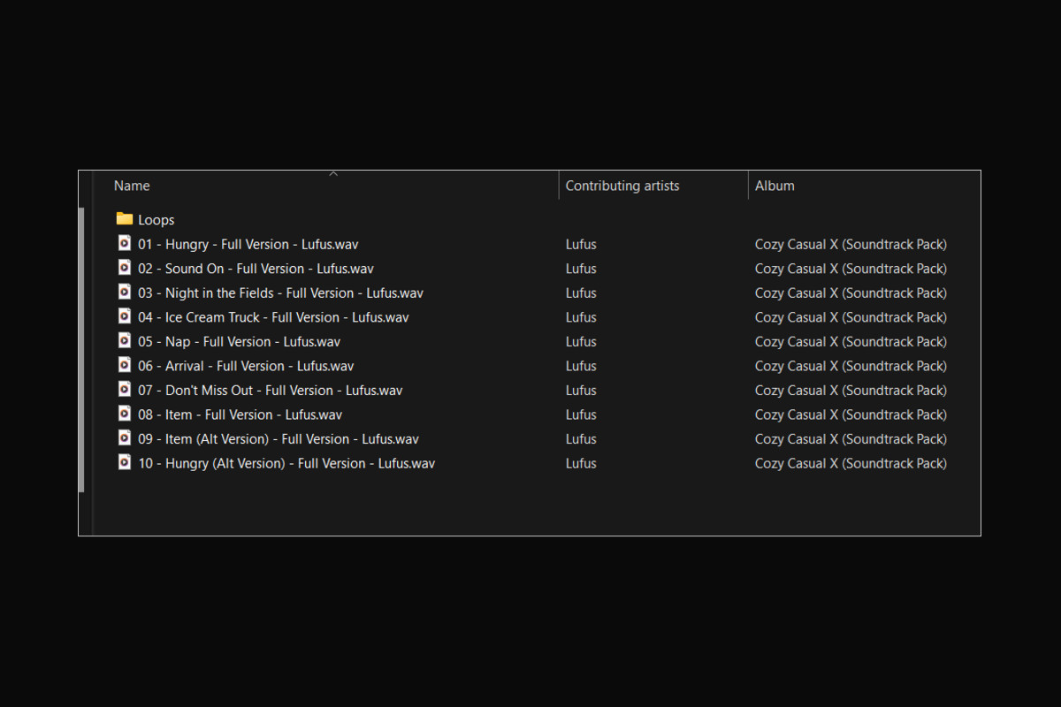
Task: Click the audio file icon for 06 - Arrival
Action: point(125,365)
